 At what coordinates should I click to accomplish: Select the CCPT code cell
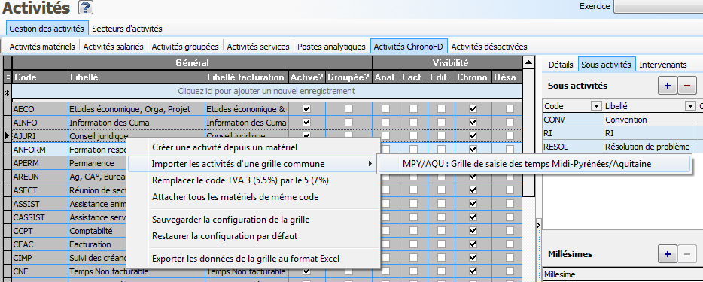[40, 231]
